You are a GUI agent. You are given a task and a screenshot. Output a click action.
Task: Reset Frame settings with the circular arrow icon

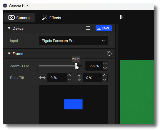tap(109, 54)
